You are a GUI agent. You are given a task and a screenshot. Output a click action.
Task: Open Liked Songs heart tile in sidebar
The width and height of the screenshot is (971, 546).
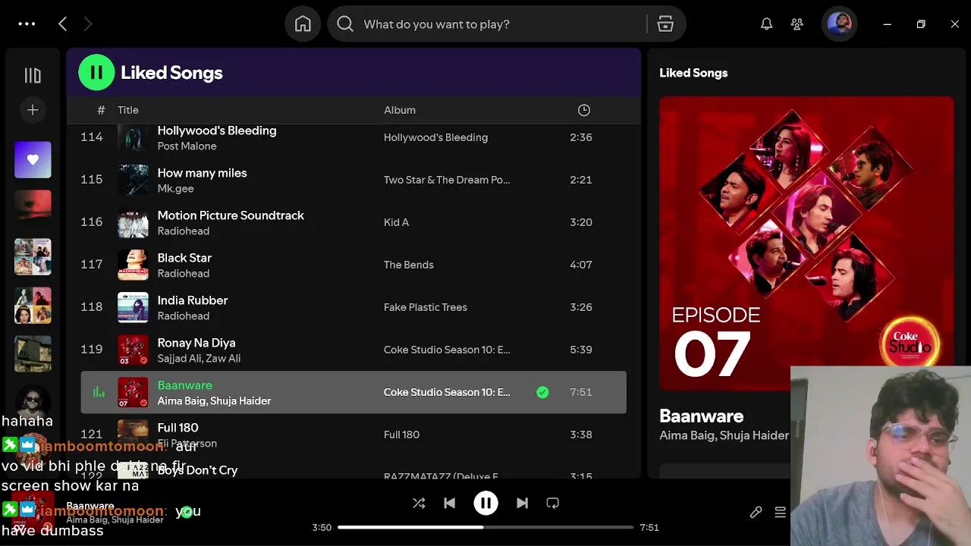33,160
